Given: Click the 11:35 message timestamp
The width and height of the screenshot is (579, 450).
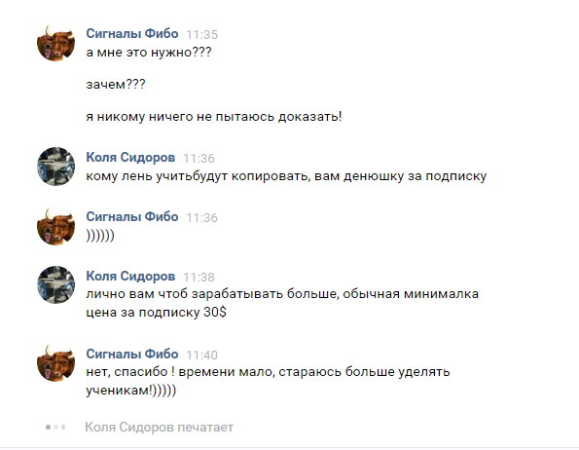Looking at the screenshot, I should tap(202, 35).
